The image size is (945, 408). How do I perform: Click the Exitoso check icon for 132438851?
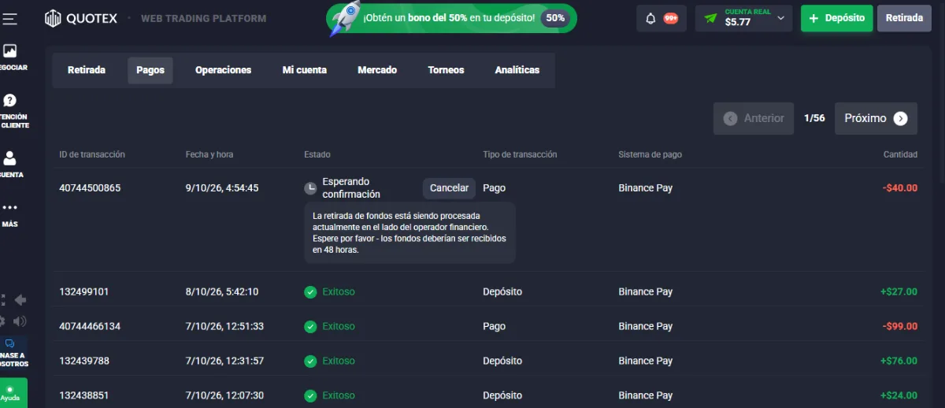click(x=310, y=395)
